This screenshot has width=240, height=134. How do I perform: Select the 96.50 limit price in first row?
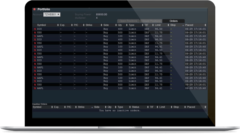[x=159, y=29]
